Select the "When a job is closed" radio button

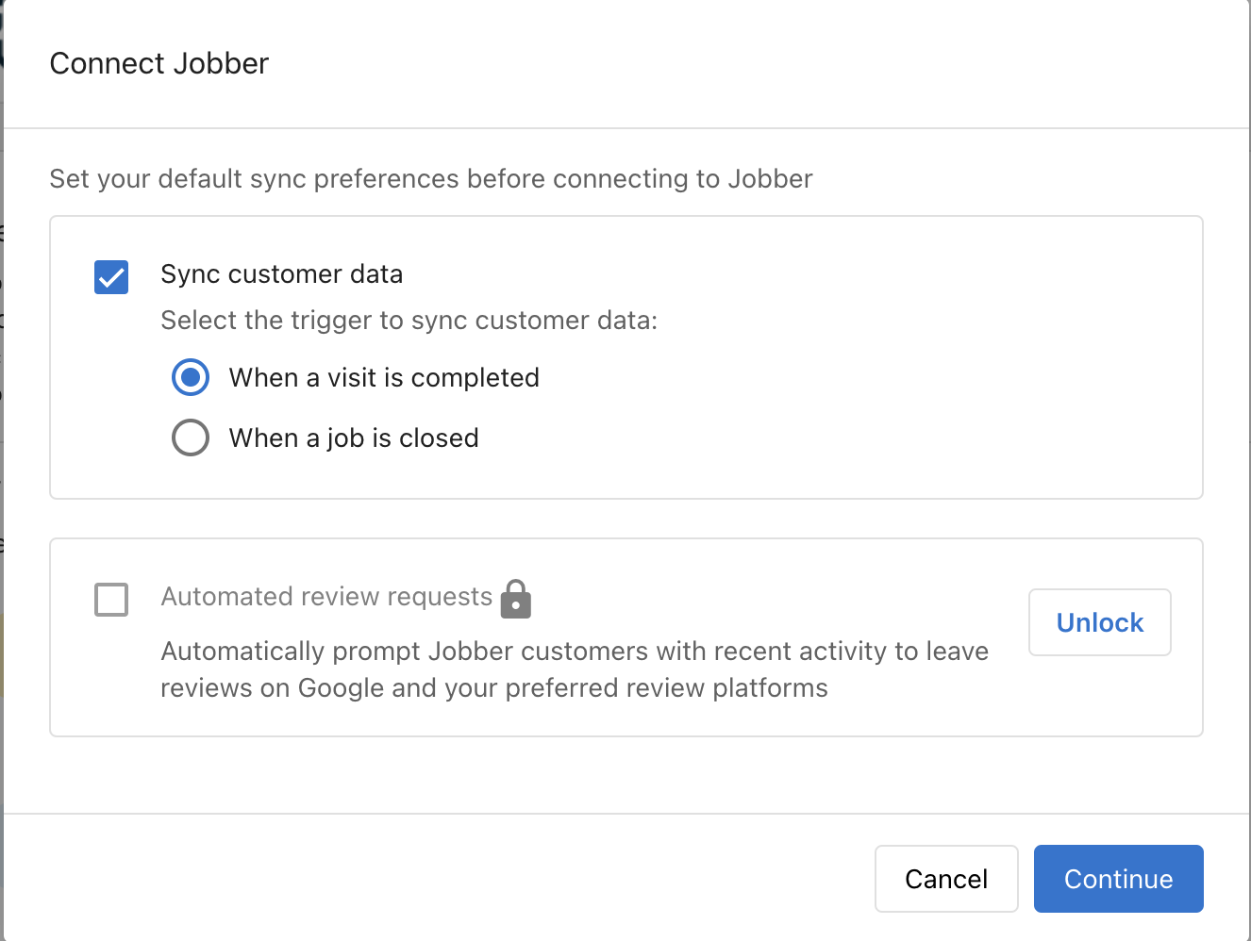(x=191, y=437)
